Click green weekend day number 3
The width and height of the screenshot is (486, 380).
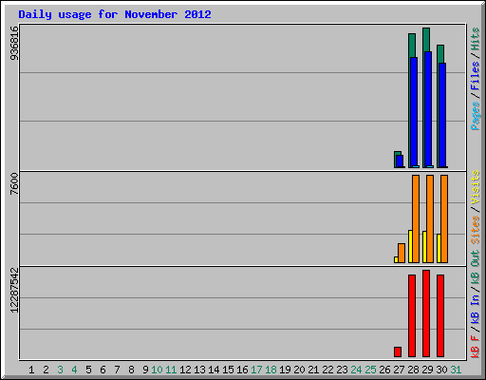[60, 370]
